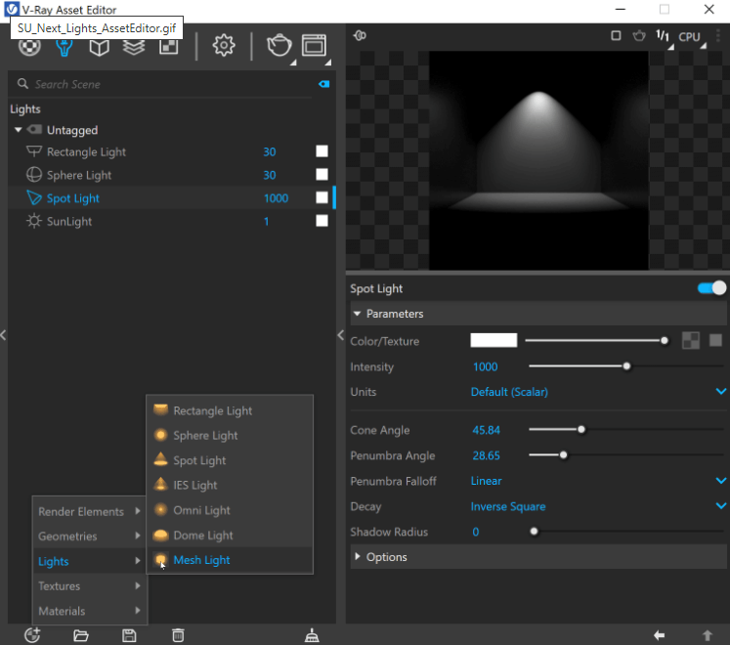730x645 pixels.
Task: Toggle the Spot Light enable switch
Action: pyautogui.click(x=711, y=288)
